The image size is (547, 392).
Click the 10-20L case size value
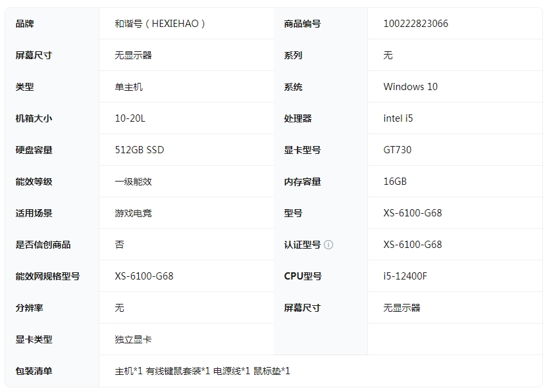(x=130, y=118)
